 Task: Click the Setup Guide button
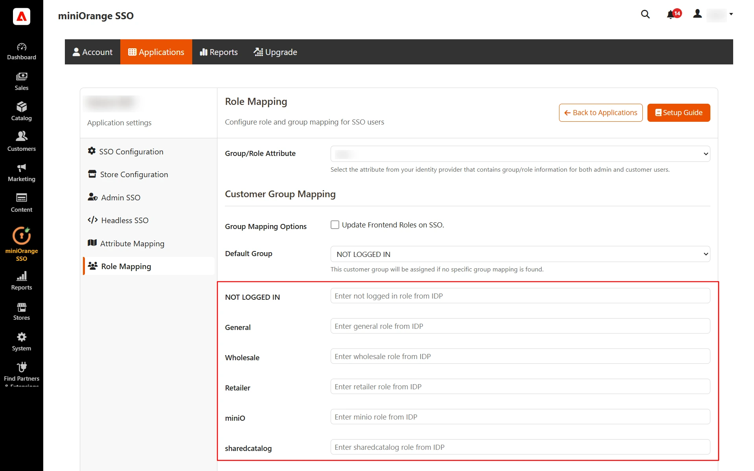click(x=679, y=113)
